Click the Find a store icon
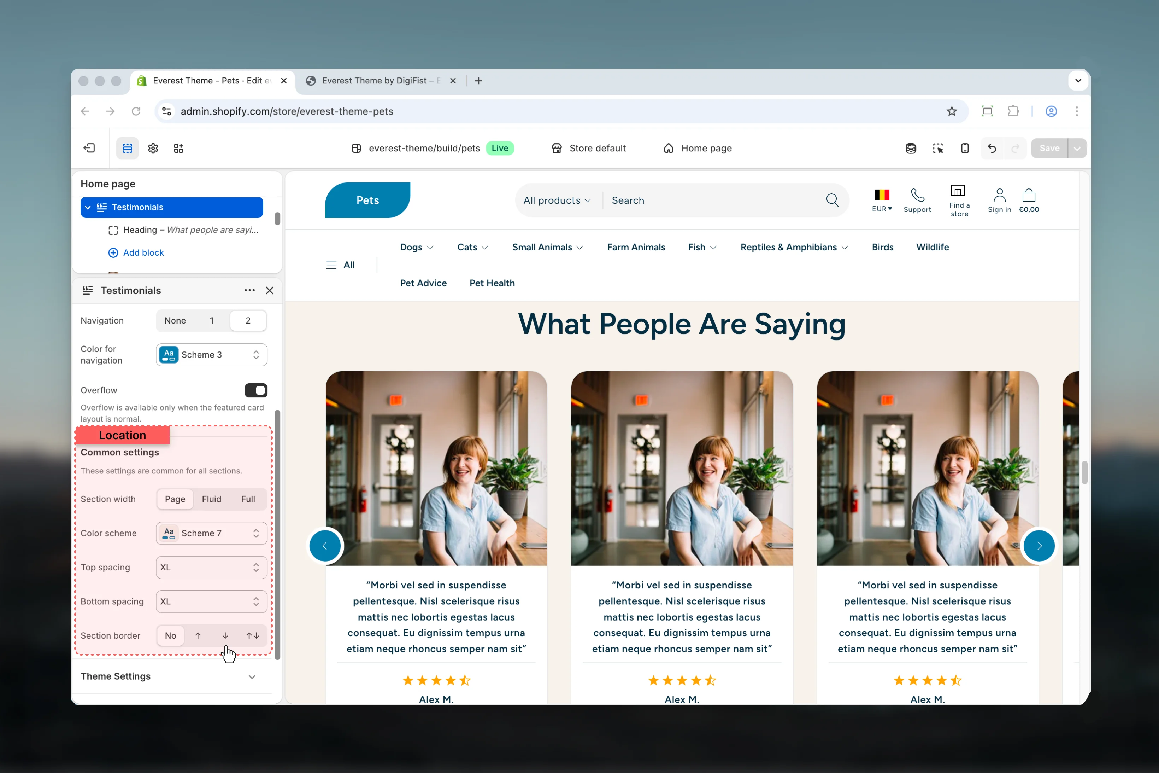Screen dimensions: 1159x773 coord(958,190)
